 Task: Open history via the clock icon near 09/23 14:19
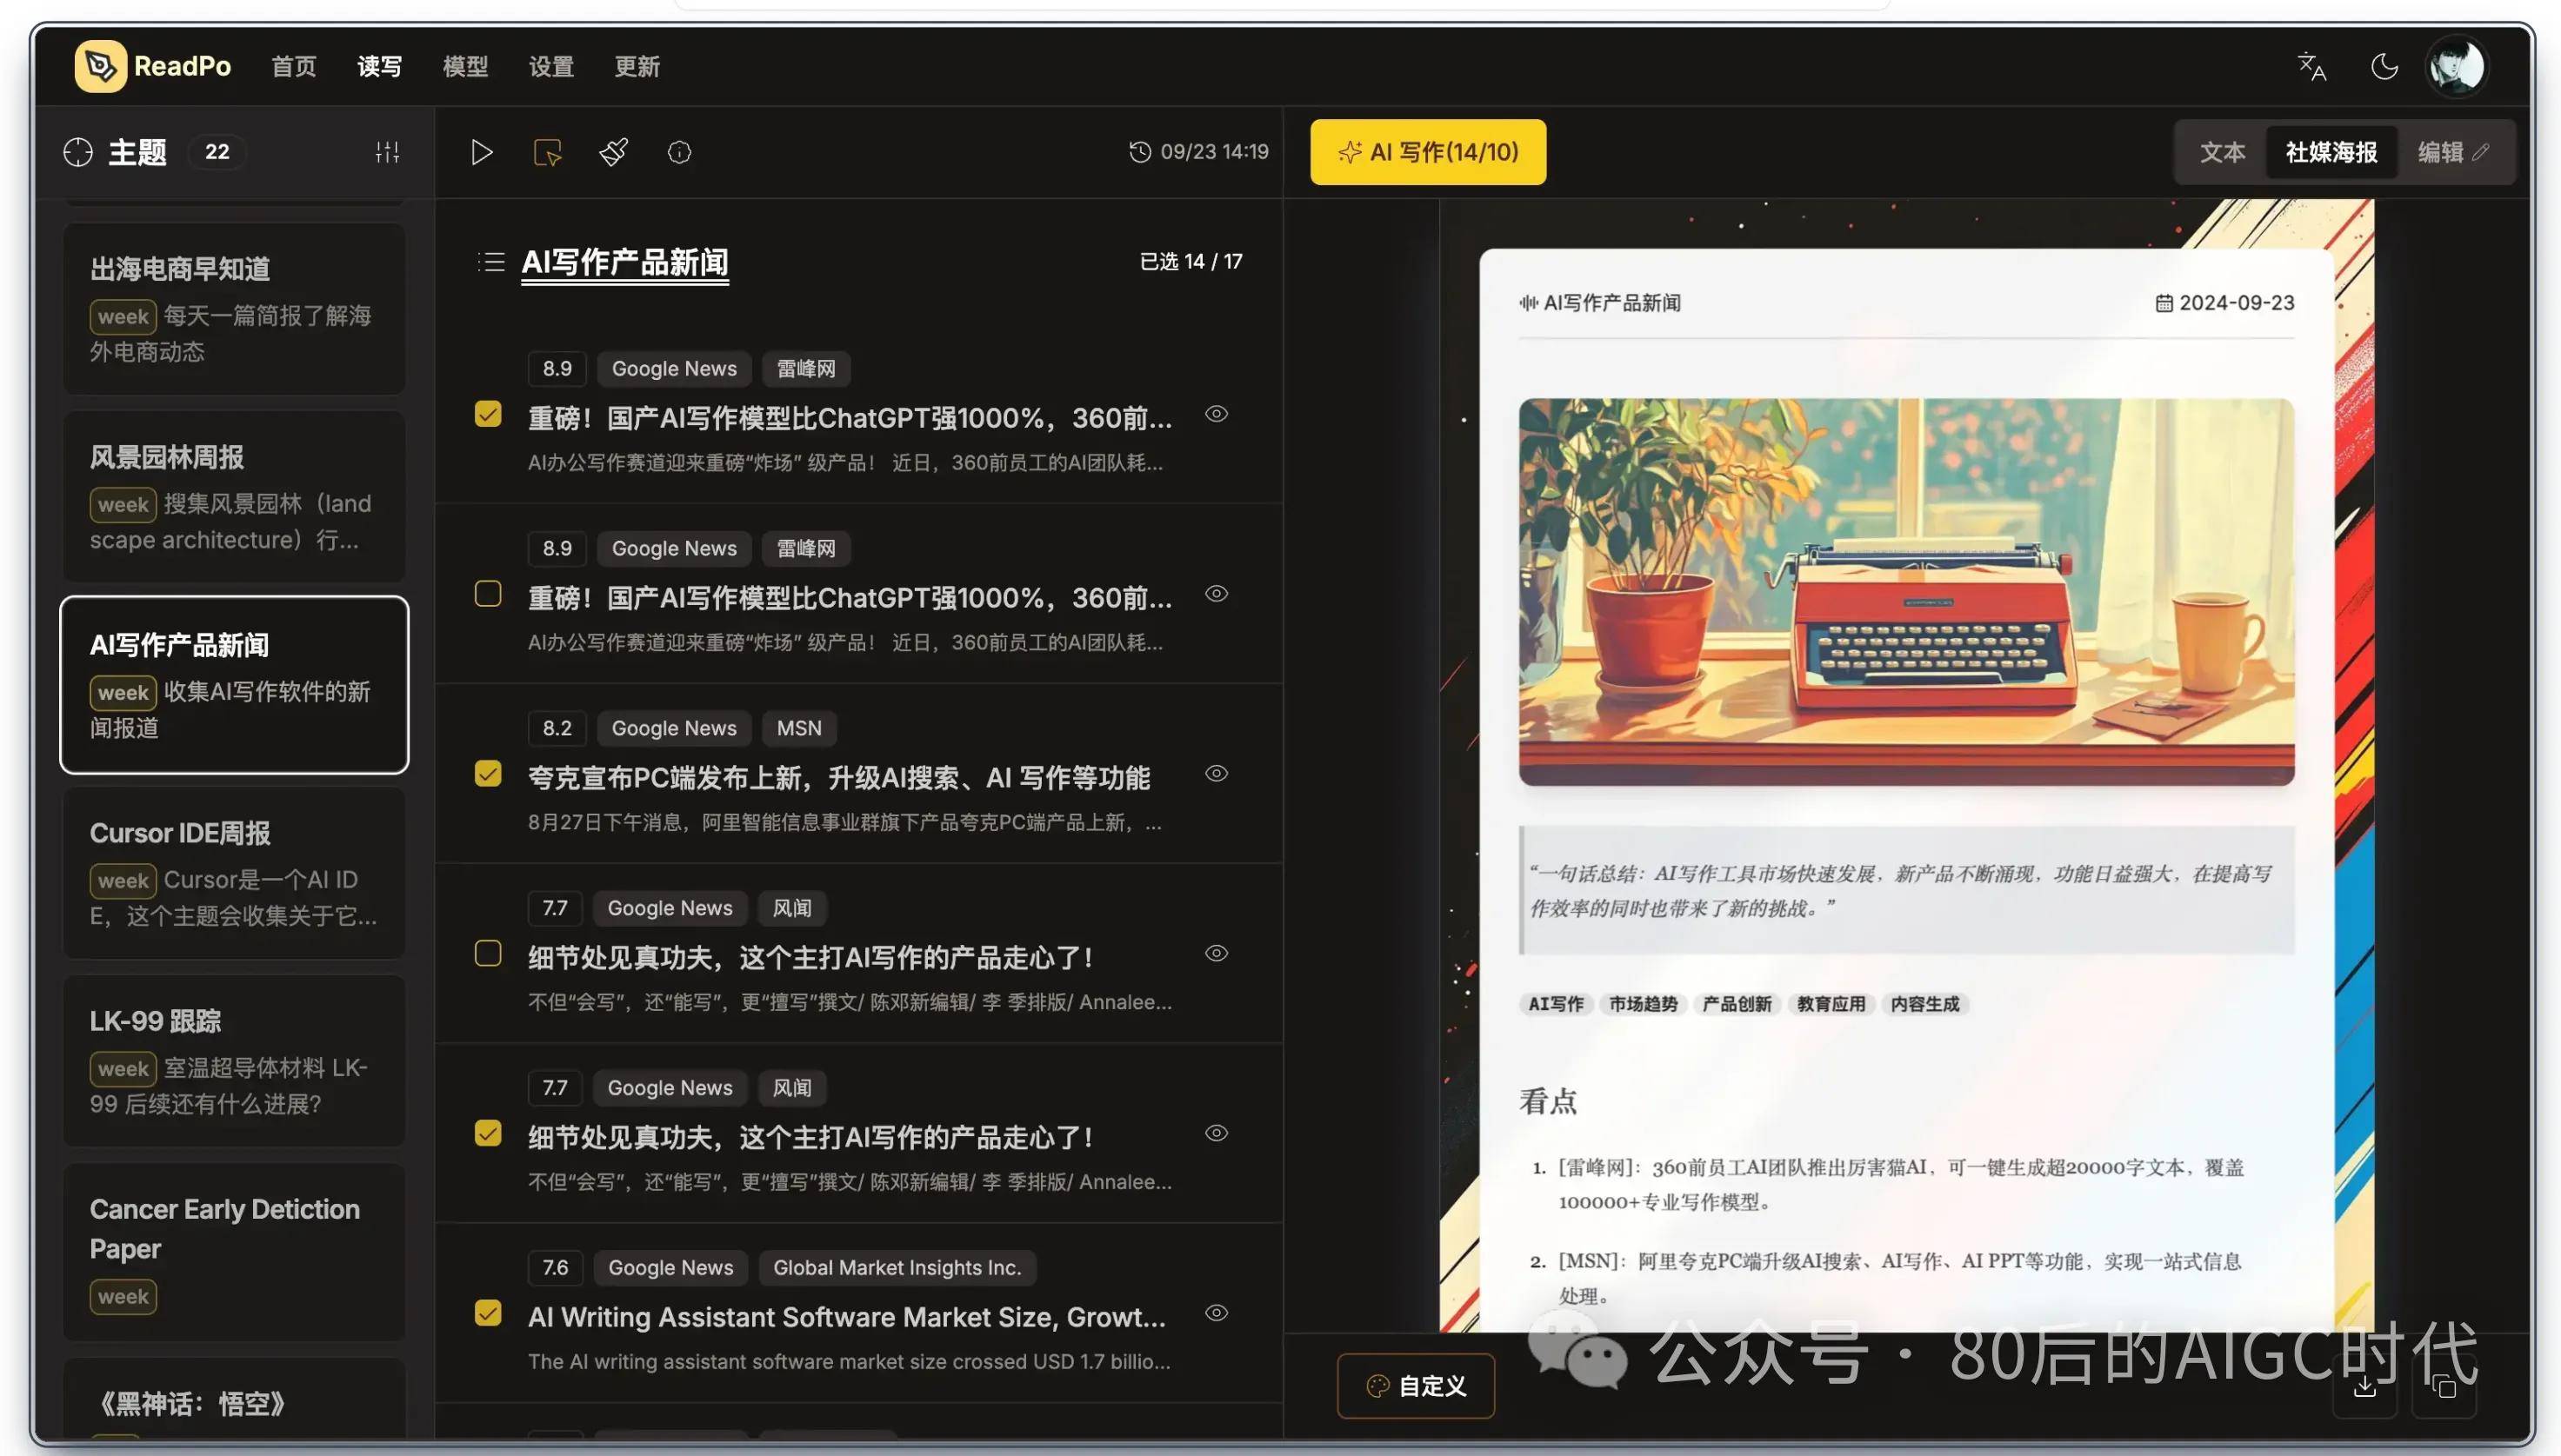[x=1138, y=152]
